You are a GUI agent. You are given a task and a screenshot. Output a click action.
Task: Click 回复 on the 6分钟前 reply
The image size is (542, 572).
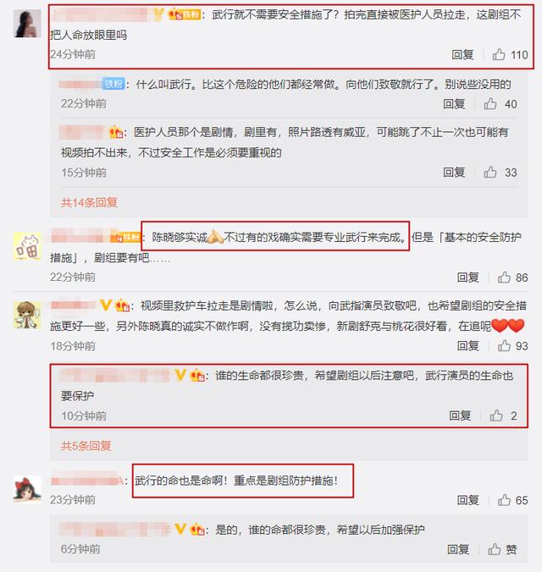(x=458, y=549)
